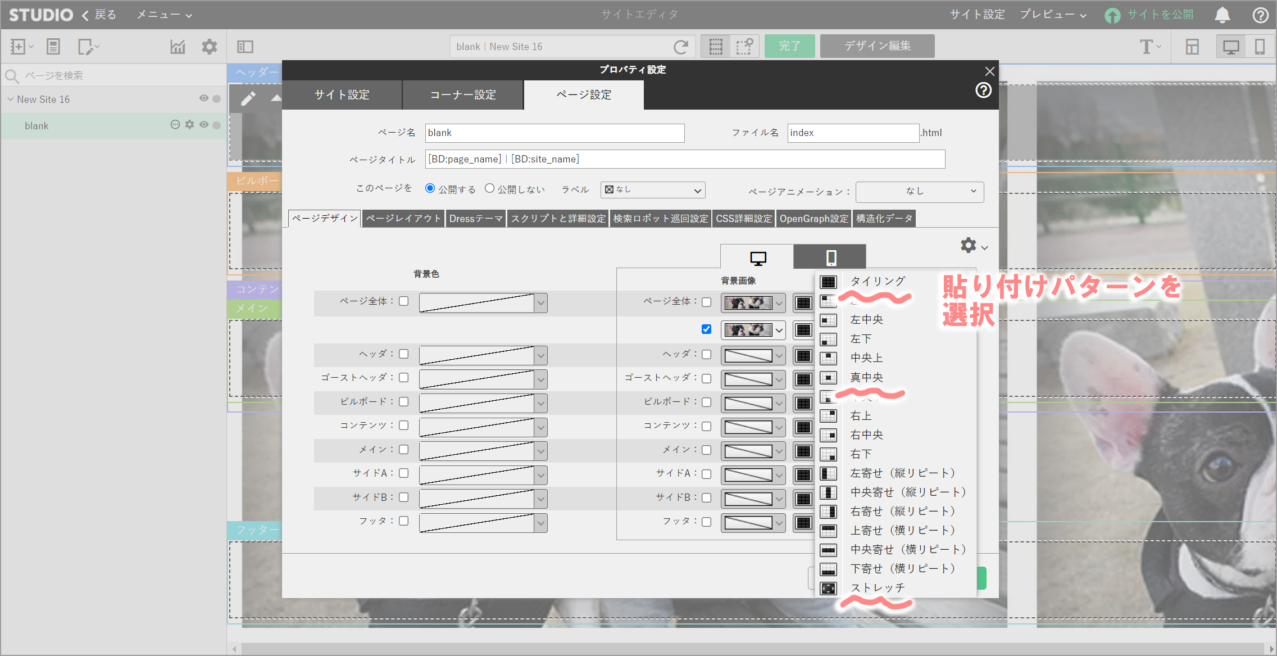Click the reload icon in page bar
The image size is (1277, 656).
pos(680,47)
